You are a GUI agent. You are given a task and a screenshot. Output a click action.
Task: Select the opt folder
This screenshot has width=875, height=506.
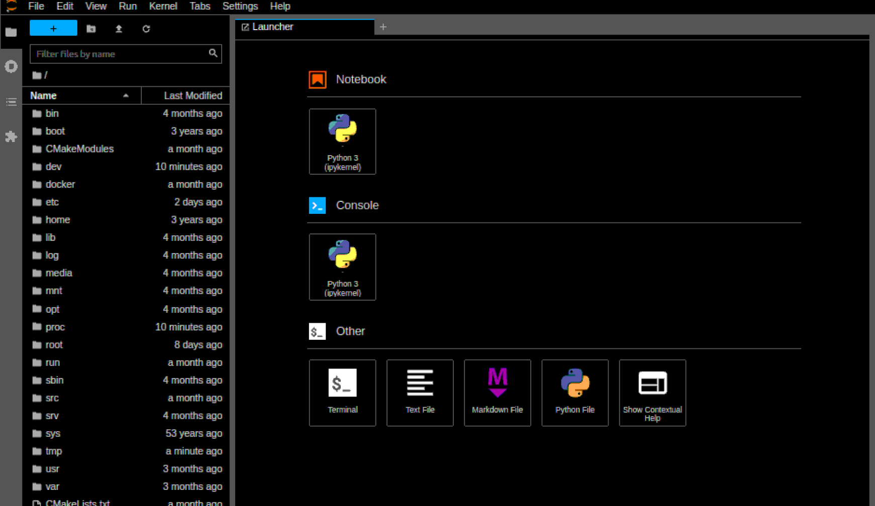(126, 309)
